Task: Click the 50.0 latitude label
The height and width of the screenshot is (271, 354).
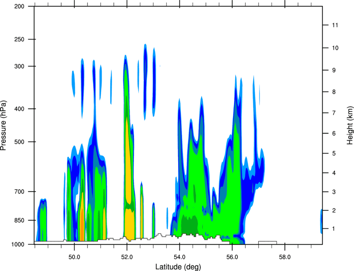Action: [x=74, y=257]
